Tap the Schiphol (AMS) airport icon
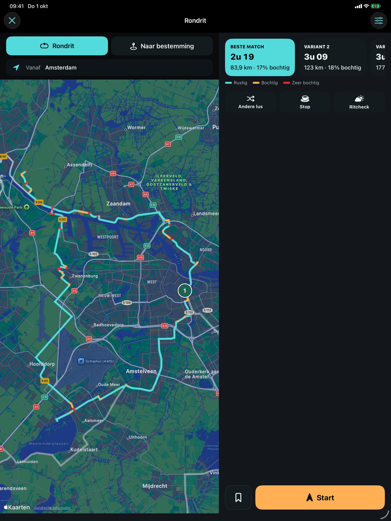 click(x=81, y=361)
